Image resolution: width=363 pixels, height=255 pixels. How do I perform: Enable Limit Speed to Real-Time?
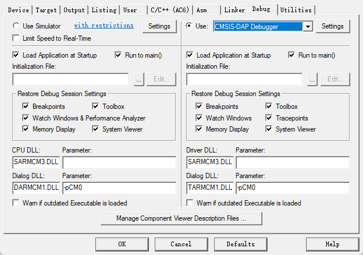tap(16, 38)
